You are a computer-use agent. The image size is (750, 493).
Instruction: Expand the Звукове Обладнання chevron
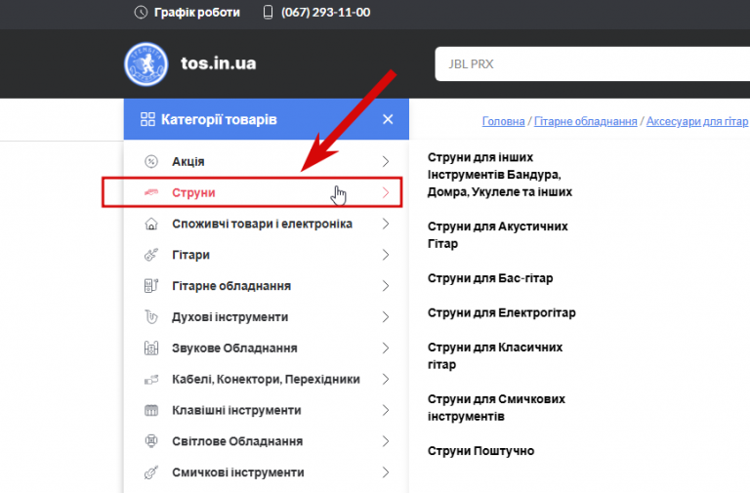click(386, 349)
